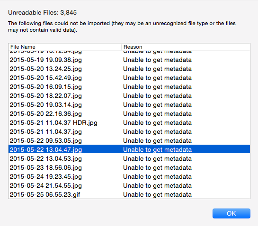Sort list by Reason column header

pyautogui.click(x=186, y=47)
